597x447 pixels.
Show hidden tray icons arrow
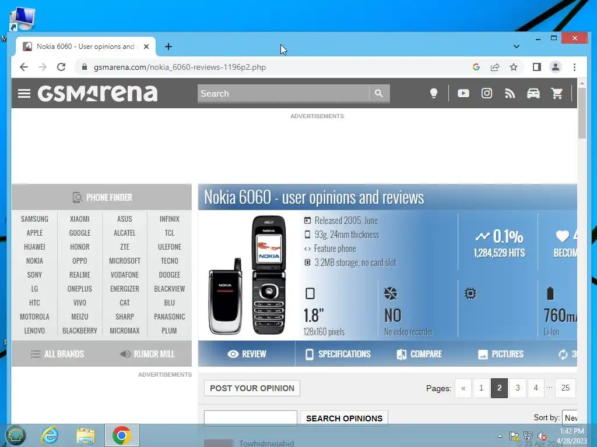point(500,436)
